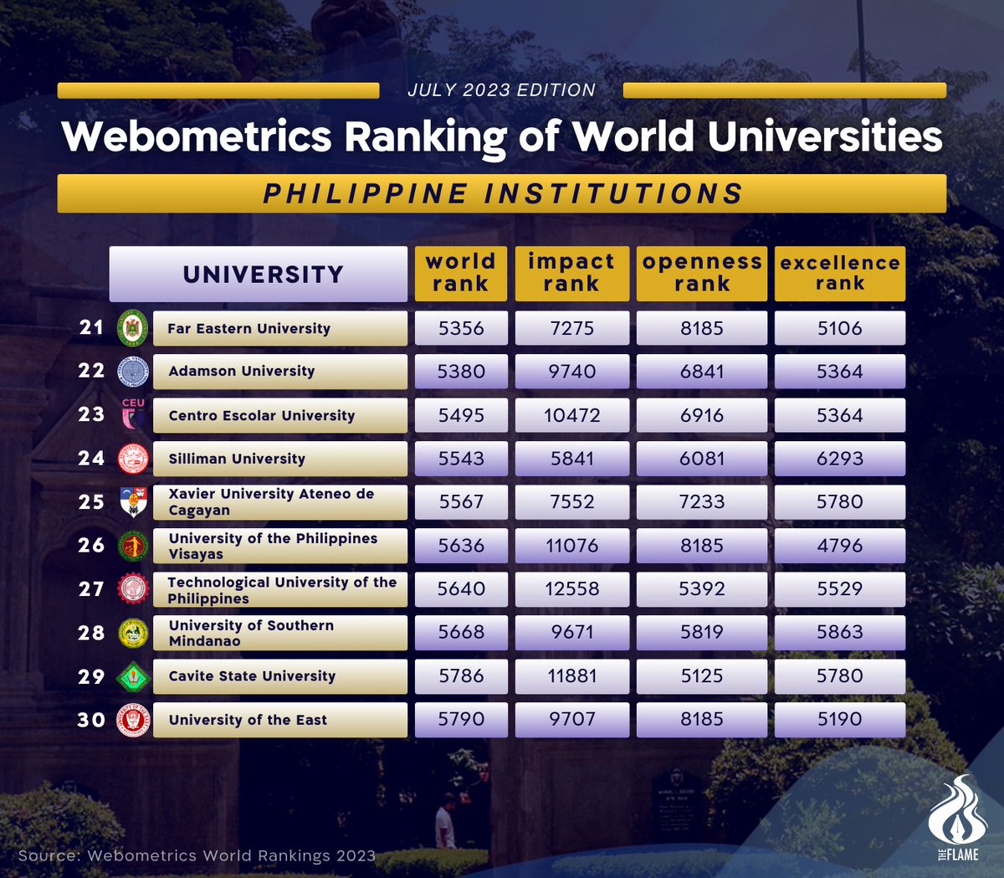The width and height of the screenshot is (1004, 878).
Task: Click impact rank value 9740
Action: 571,372
